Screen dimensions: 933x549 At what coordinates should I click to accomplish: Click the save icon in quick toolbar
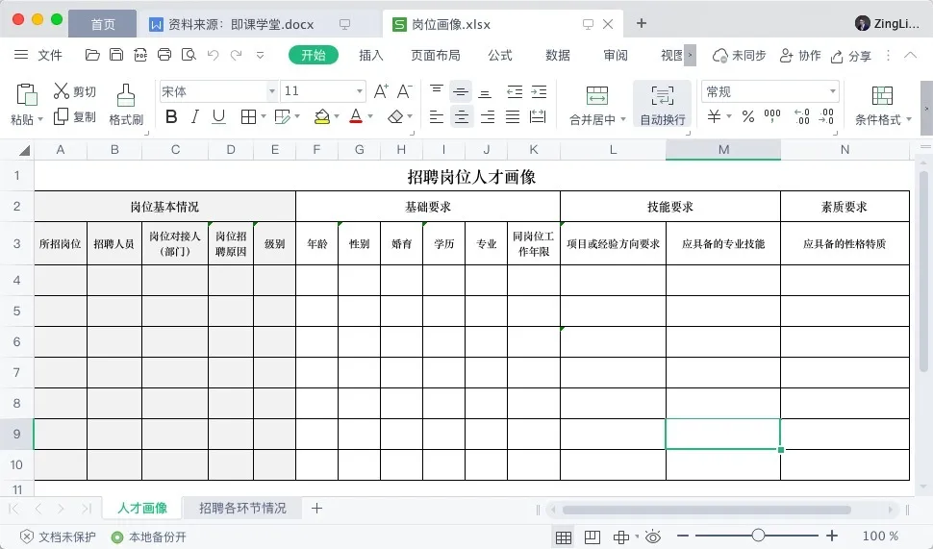click(x=116, y=56)
